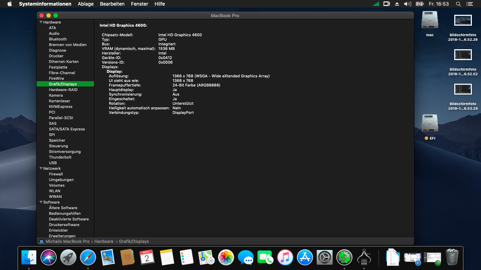Select Audio in the sidebar
The image size is (481, 270).
tap(54, 33)
